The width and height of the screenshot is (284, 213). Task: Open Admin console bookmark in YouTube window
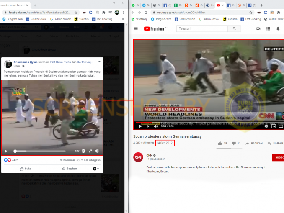[x=209, y=19]
